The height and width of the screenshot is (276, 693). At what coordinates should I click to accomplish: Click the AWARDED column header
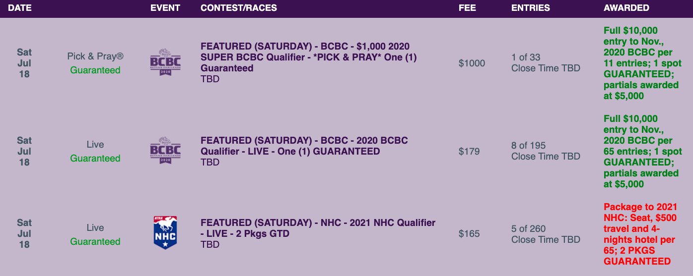click(x=626, y=8)
